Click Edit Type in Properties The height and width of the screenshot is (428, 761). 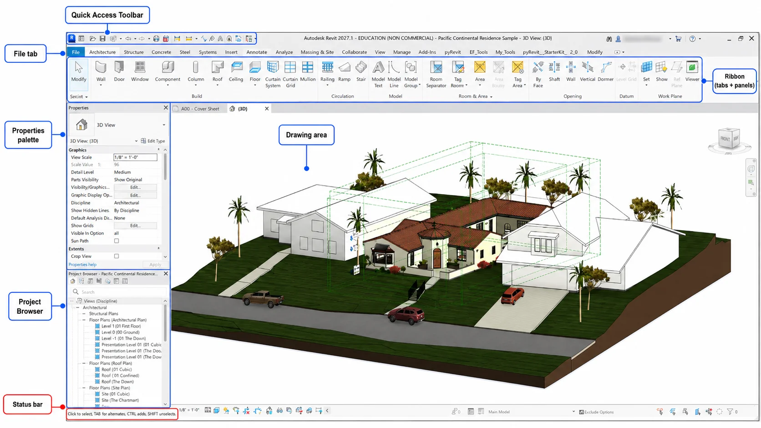click(153, 141)
